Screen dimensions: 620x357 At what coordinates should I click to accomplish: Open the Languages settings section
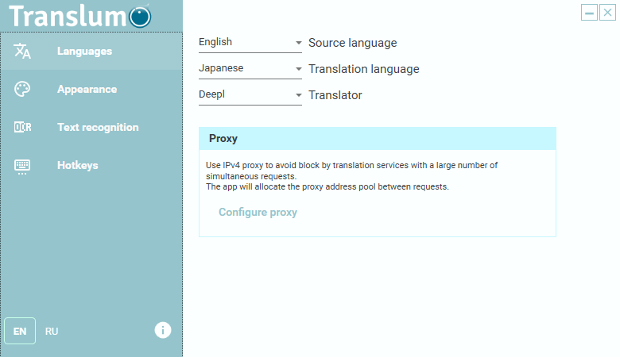pyautogui.click(x=91, y=52)
